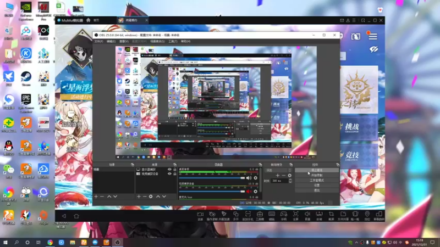
Task: Open video capture device audio settings gear
Action: tap(255, 191)
